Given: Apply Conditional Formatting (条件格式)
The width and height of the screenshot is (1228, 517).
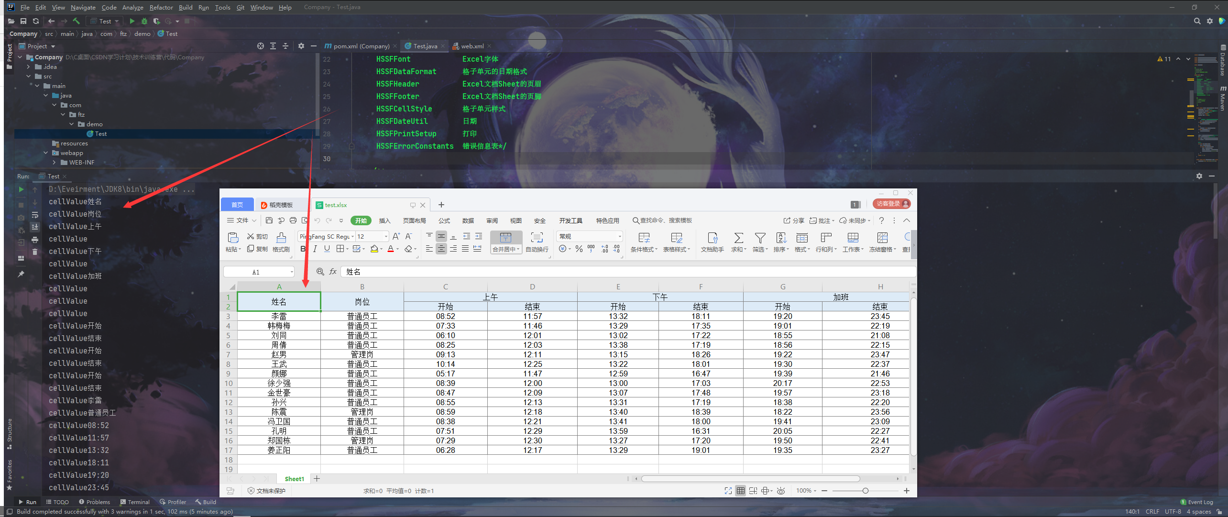Looking at the screenshot, I should point(644,242).
